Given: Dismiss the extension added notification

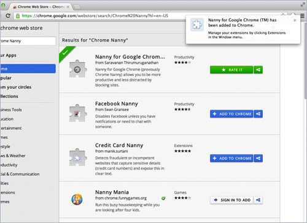Looking at the screenshot, I should (x=295, y=20).
